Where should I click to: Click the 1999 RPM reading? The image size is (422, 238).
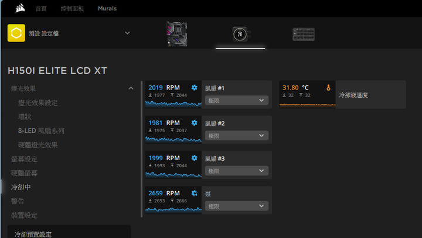coord(164,158)
